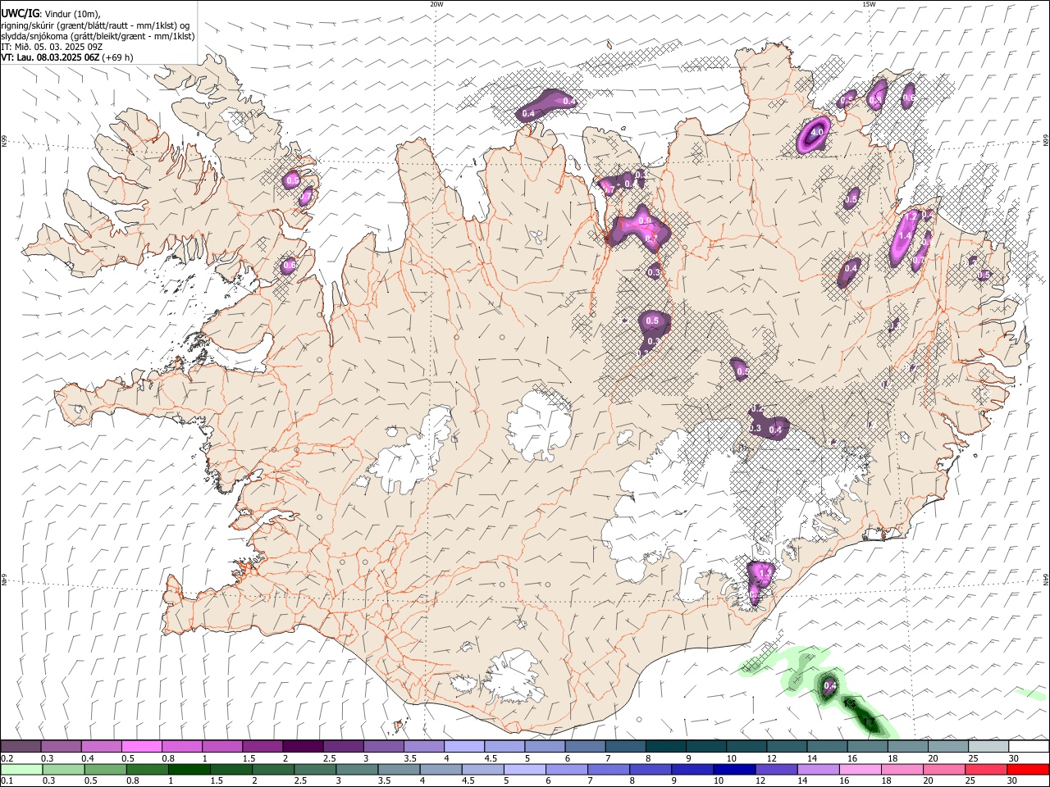1050x787 pixels.
Task: Select the bright pink 0.5 swatch in top legend row
Action: (x=141, y=747)
